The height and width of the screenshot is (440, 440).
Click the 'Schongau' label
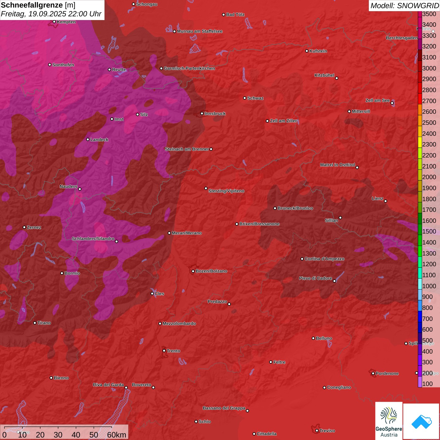click(147, 4)
